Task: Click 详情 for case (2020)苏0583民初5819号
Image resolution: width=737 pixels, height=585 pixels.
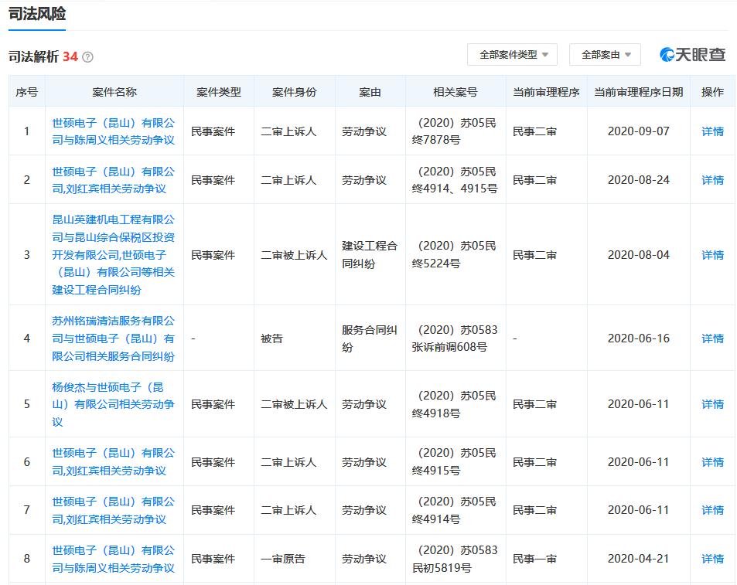Action: coord(711,558)
